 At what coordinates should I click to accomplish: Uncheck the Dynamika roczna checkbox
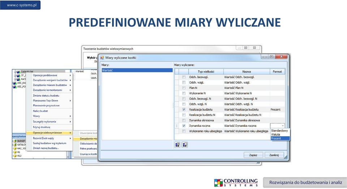pyautogui.click(x=184, y=126)
